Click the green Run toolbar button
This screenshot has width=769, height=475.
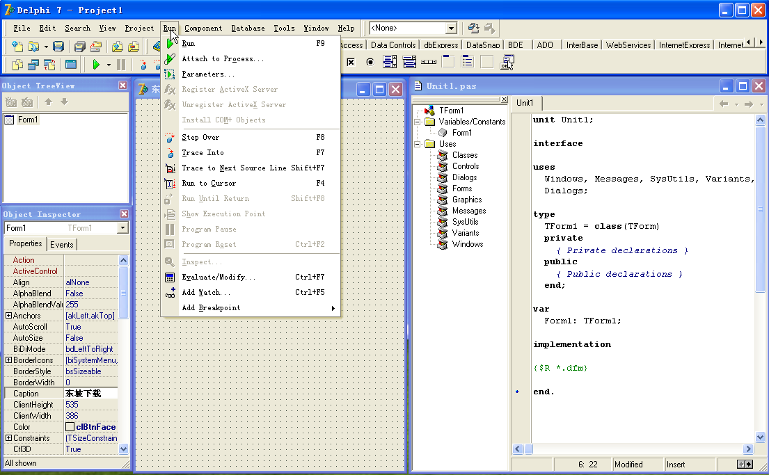click(96, 64)
